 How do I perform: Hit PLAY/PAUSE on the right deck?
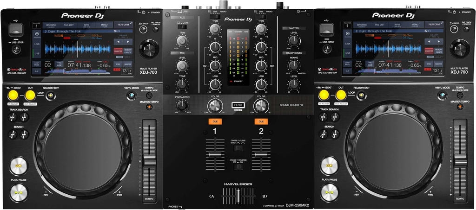(330, 193)
